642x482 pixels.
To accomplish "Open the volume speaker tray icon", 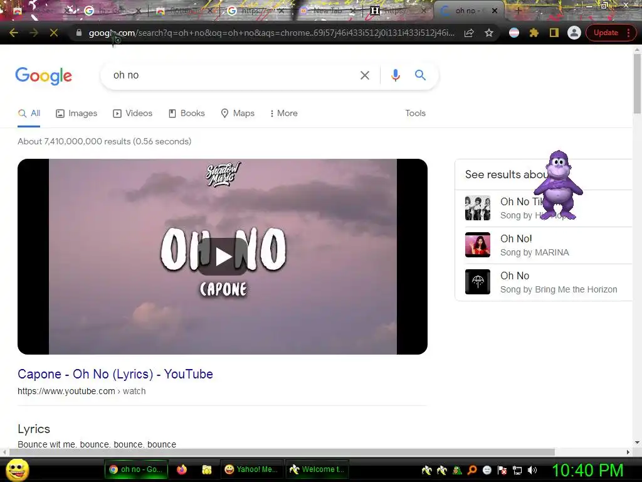I will pyautogui.click(x=532, y=470).
